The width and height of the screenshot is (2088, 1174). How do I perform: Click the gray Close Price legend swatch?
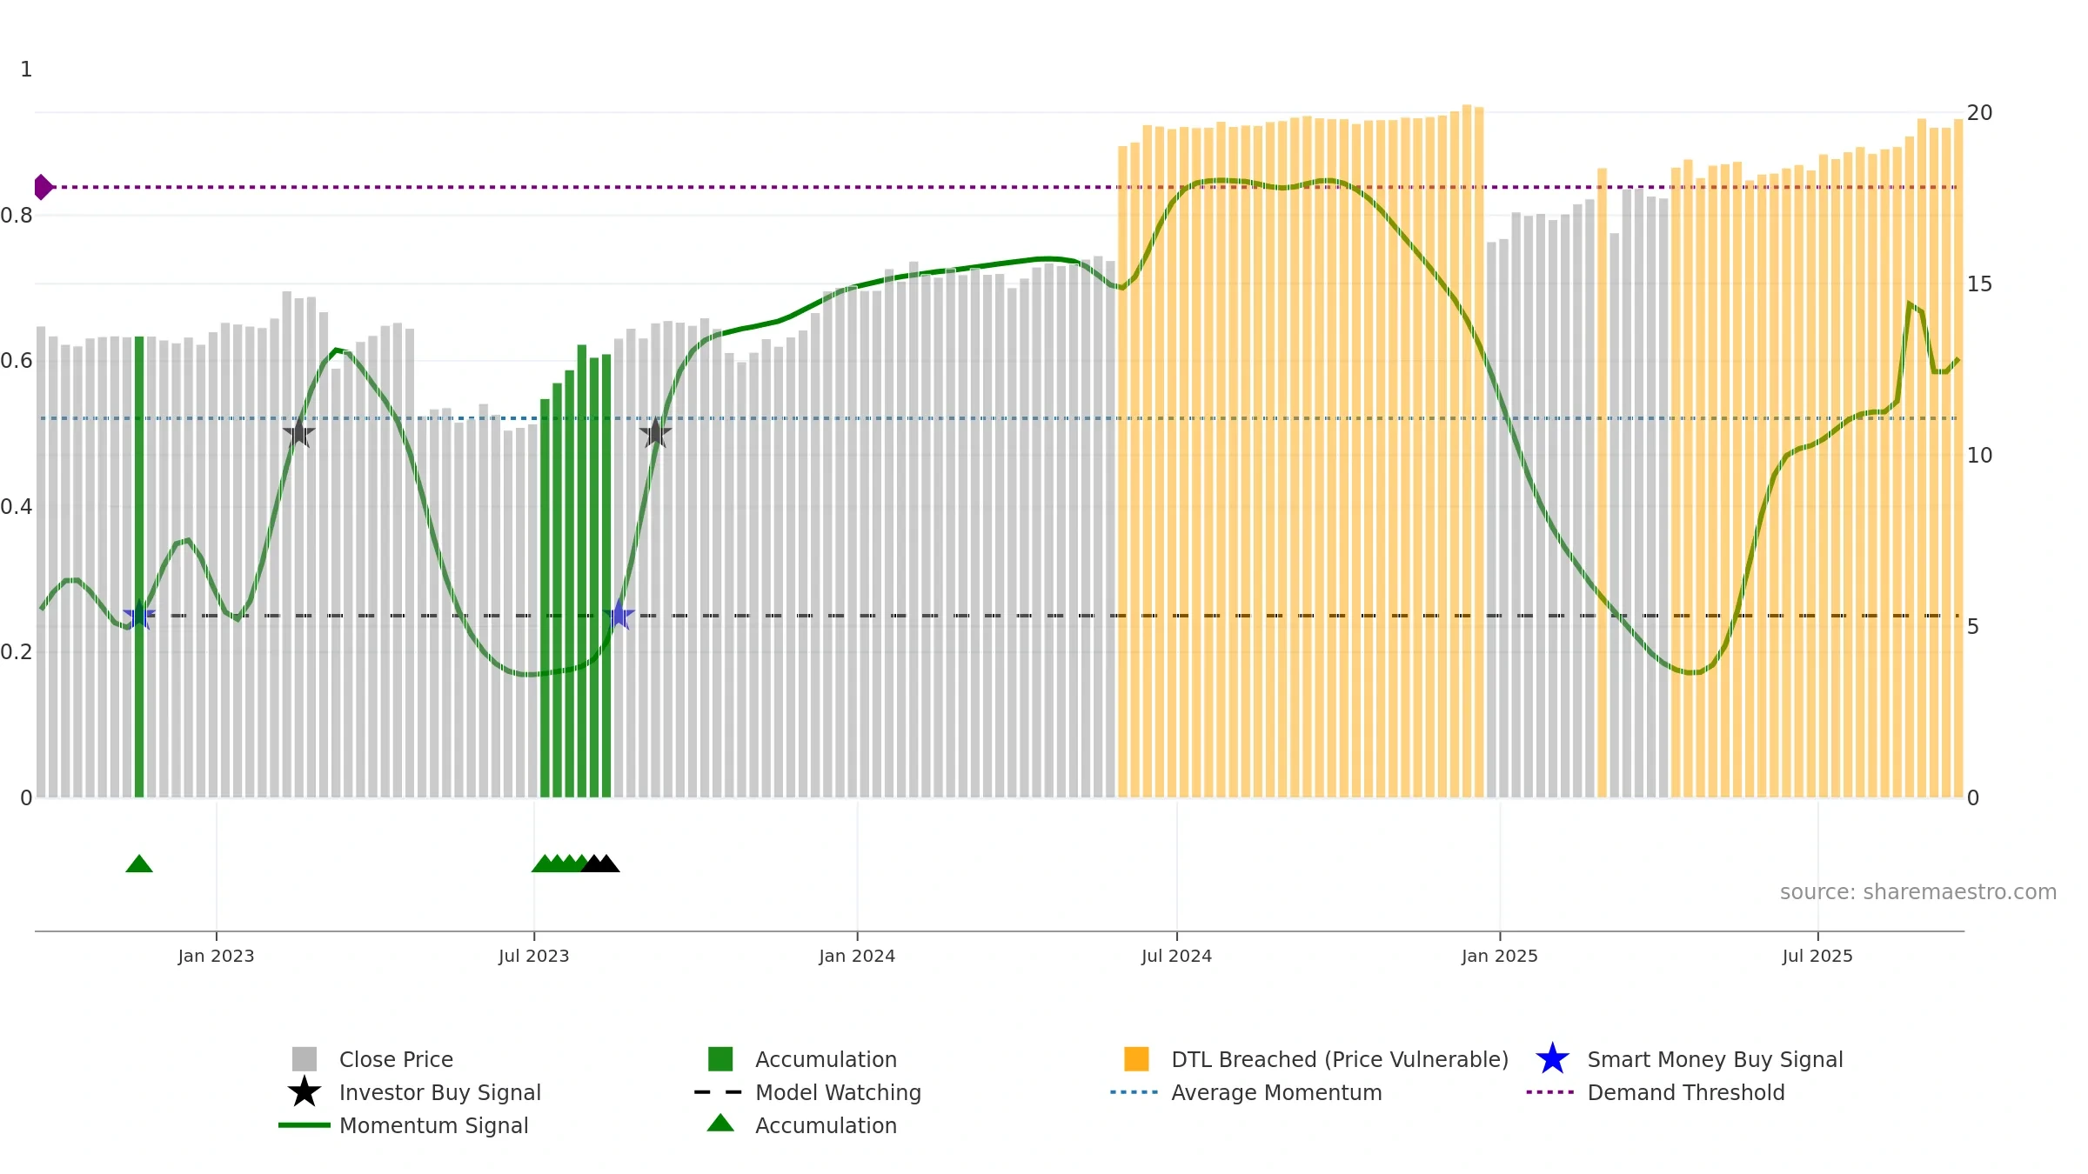(304, 1058)
